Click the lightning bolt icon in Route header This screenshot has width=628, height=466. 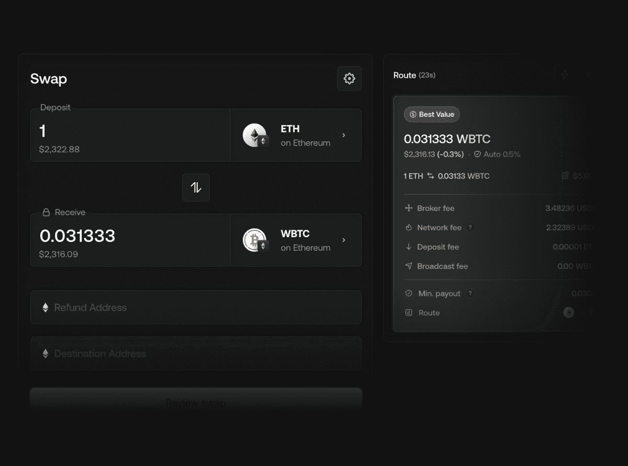tap(564, 75)
